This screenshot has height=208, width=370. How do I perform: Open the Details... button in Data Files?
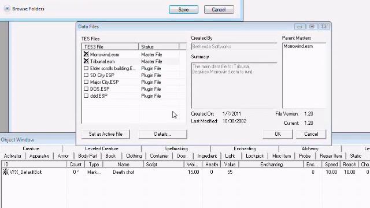[x=162, y=134]
